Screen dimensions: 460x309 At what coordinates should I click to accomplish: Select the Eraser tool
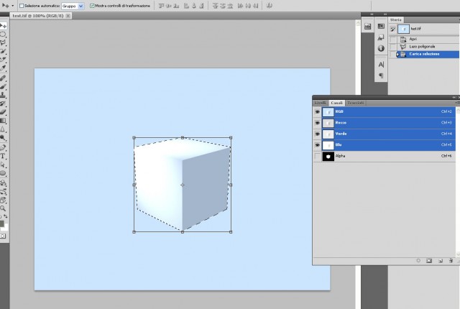3,112
